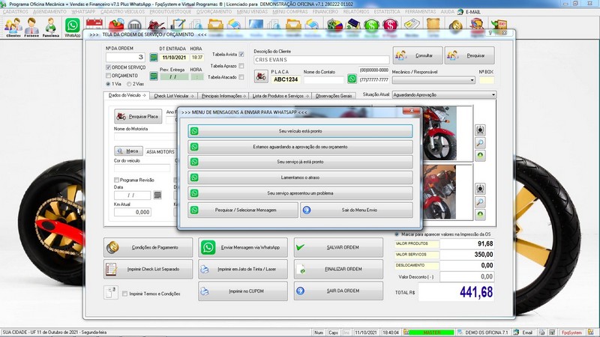Open the Clientes toolbar icon
Viewport: 600px width, 337px height.
[x=12, y=28]
